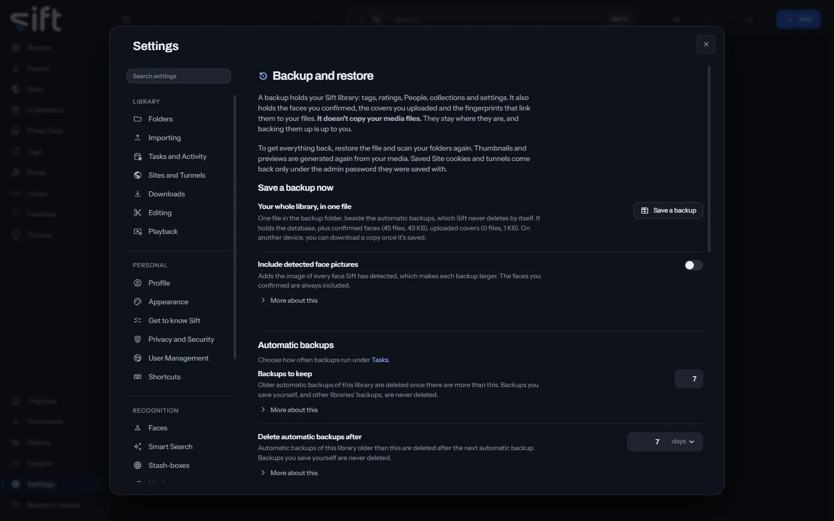The image size is (834, 521).
Task: Go to Privacy and Security settings
Action: point(179,339)
